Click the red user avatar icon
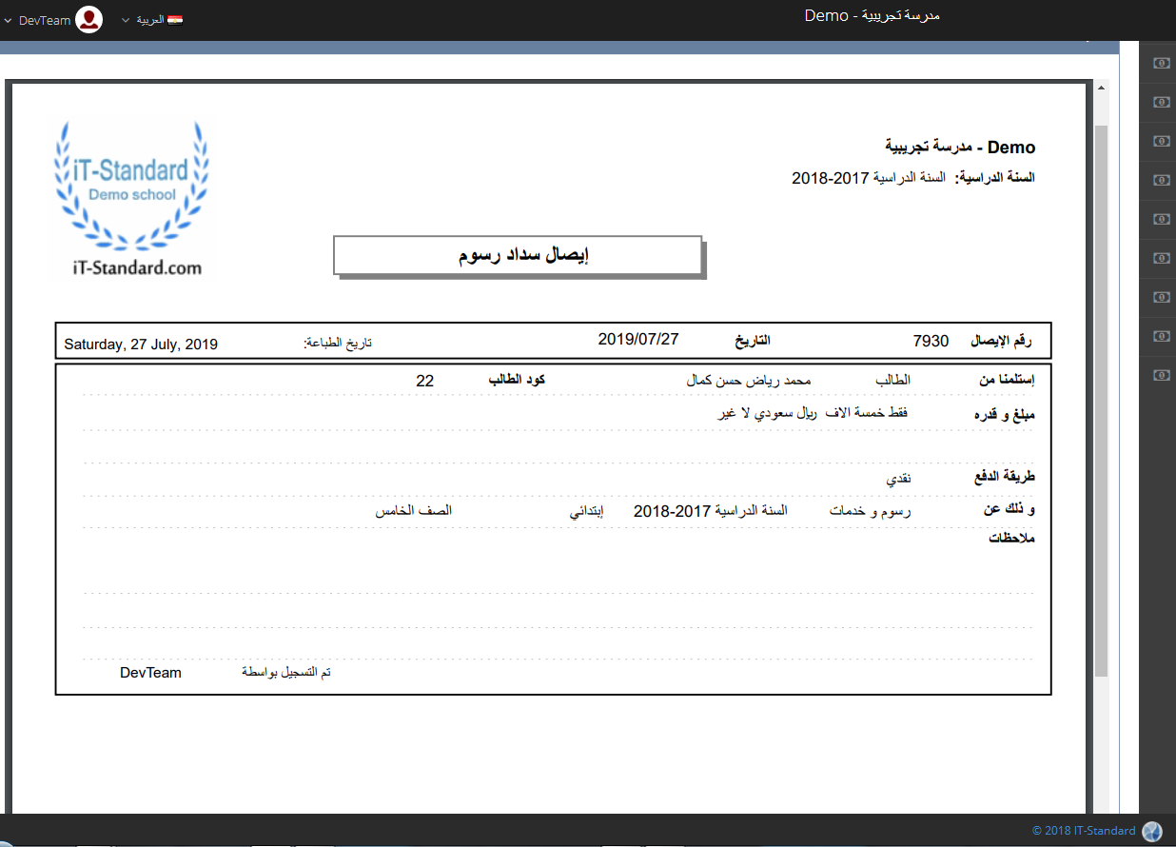 tap(88, 20)
